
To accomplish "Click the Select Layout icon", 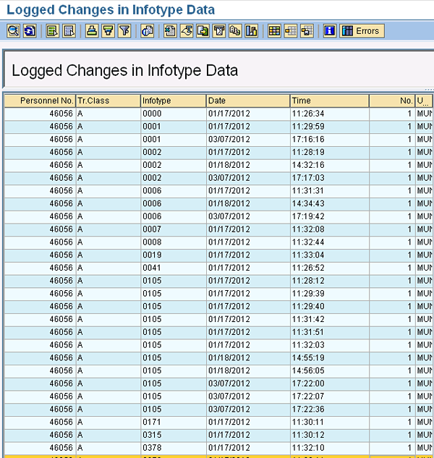I will (290, 31).
